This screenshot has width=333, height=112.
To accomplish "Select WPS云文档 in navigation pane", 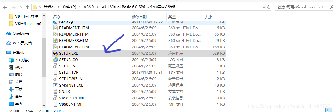I will [22, 43].
